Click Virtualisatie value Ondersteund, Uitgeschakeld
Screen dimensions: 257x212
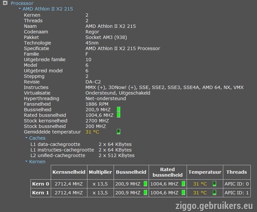[118, 93]
